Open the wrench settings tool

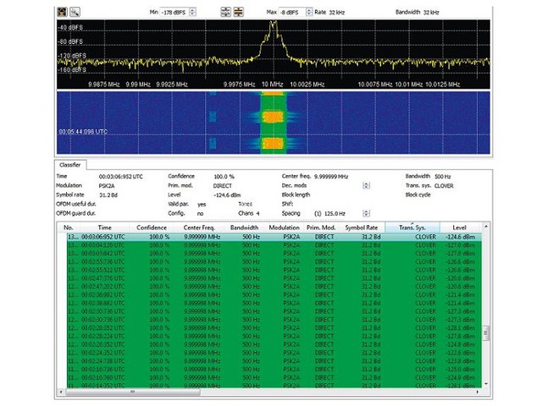tap(75, 12)
